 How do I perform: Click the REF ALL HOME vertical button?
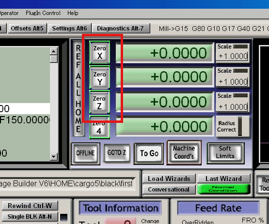click(x=79, y=89)
